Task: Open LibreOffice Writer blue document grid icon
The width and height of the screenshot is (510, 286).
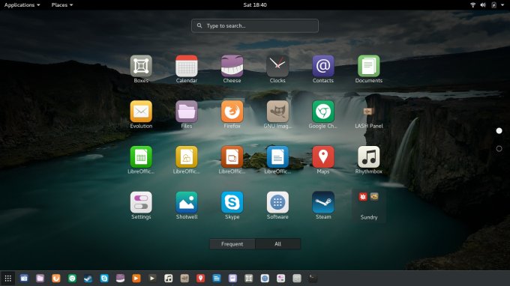Action: pyautogui.click(x=277, y=157)
